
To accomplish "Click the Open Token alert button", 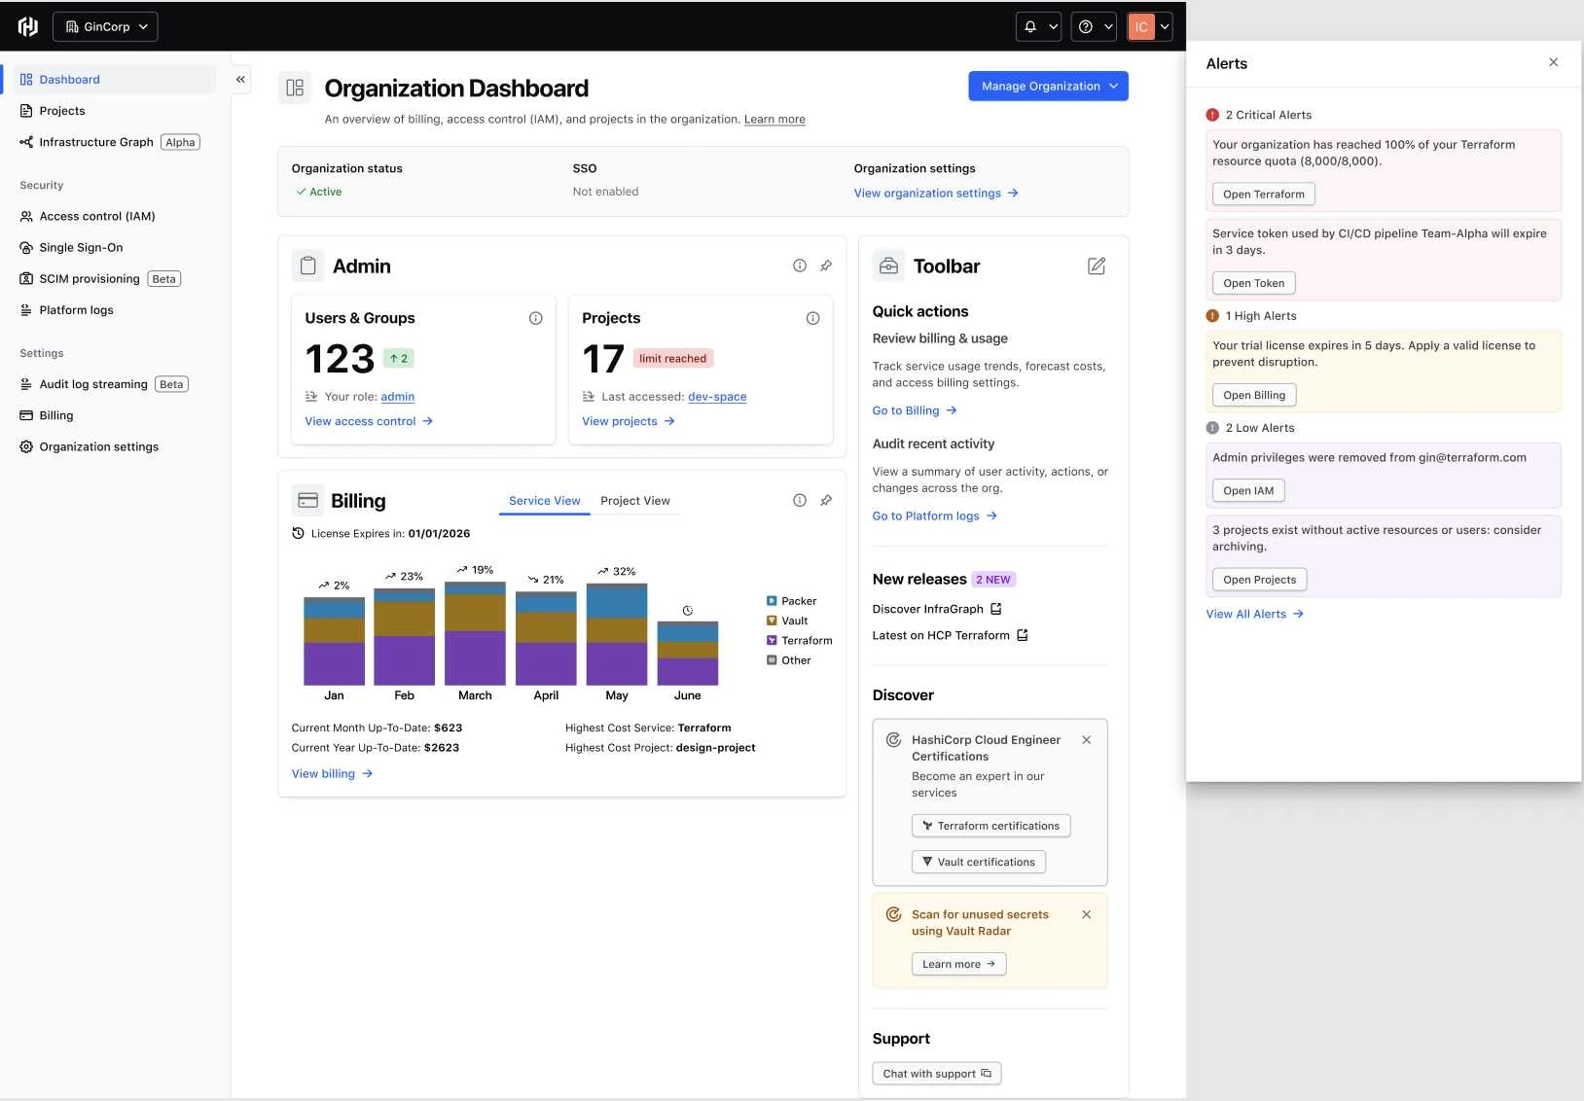I will [1254, 283].
